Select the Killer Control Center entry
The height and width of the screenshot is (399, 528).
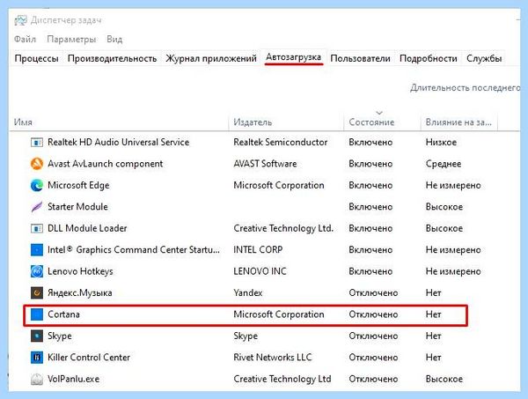pyautogui.click(x=89, y=358)
